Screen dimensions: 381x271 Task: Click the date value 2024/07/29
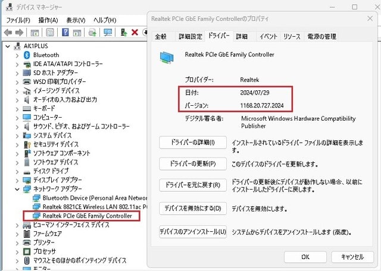pyautogui.click(x=255, y=93)
